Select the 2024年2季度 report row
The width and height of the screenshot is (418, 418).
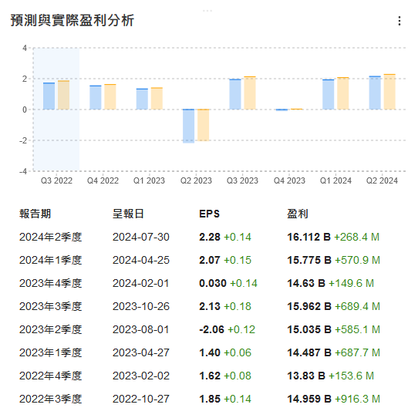[x=200, y=237]
